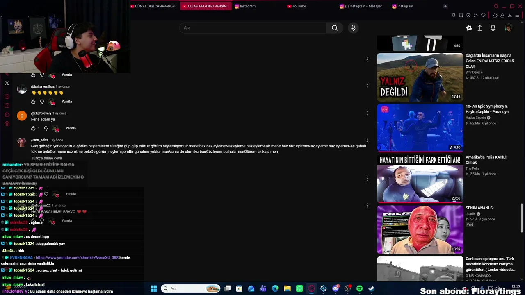Open the extensions cube in browser sidebar
This screenshot has width=525, height=295.
7,115
